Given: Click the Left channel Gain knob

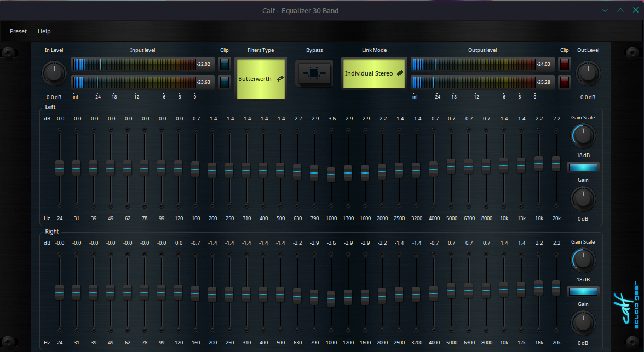Looking at the screenshot, I should [x=583, y=199].
